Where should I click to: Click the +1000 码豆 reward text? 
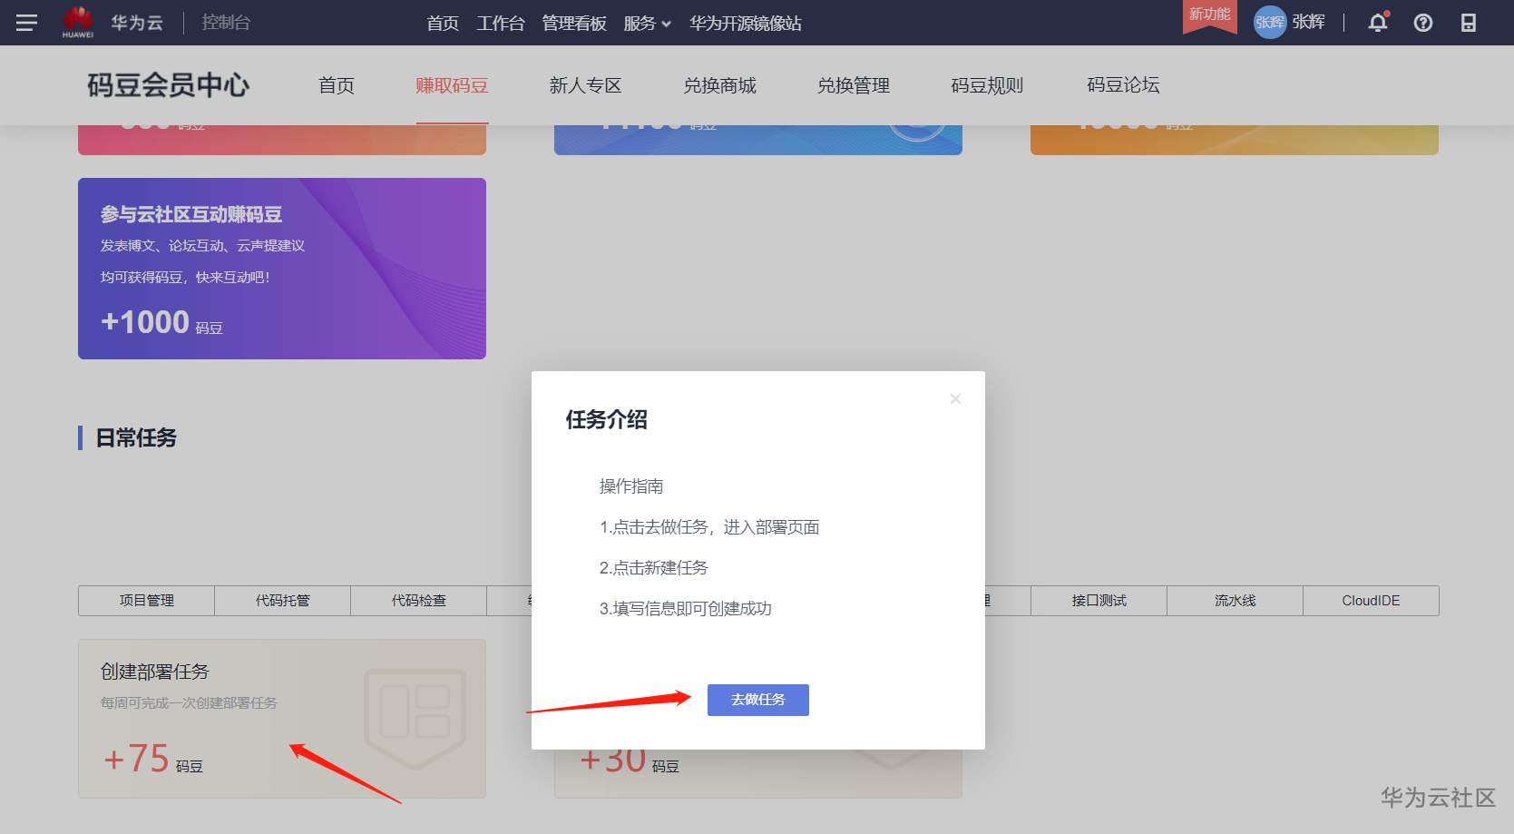[x=161, y=322]
